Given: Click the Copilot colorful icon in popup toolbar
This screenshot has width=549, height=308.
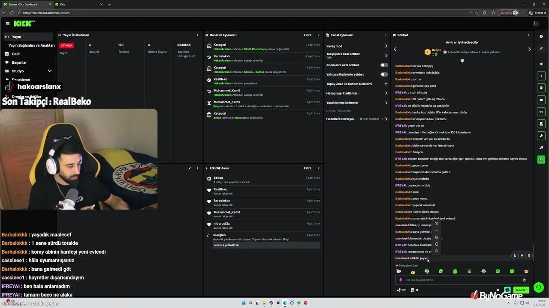Looking at the screenshot, I should [437, 237].
